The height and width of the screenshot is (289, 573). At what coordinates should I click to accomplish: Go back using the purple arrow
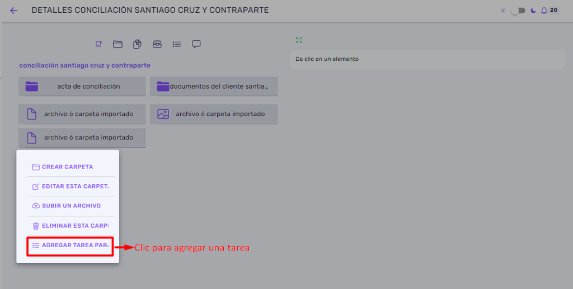[x=13, y=11]
